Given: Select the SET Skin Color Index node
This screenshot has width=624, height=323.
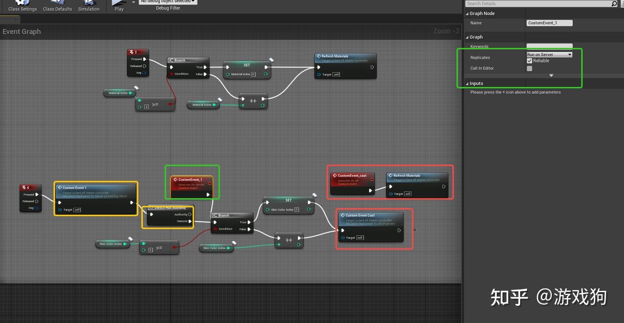Looking at the screenshot, I should pos(289,206).
